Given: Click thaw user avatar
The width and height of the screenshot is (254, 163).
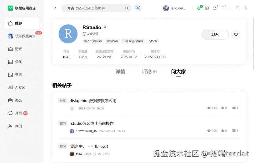Looking at the screenshot, I should tap(72, 154).
